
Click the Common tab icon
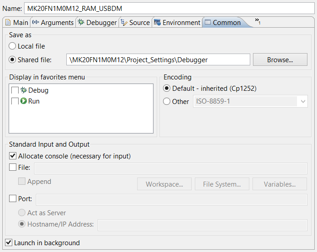(x=208, y=23)
